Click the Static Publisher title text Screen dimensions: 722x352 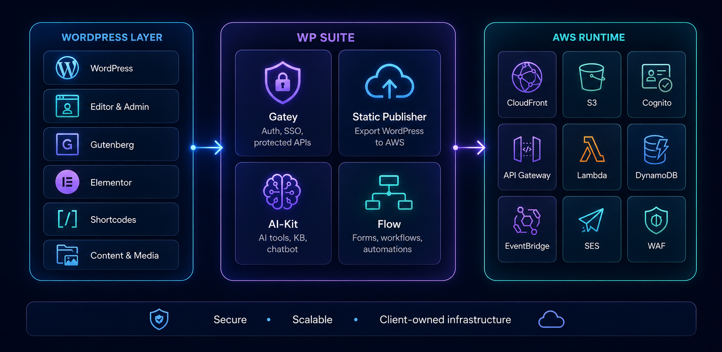[x=389, y=117]
